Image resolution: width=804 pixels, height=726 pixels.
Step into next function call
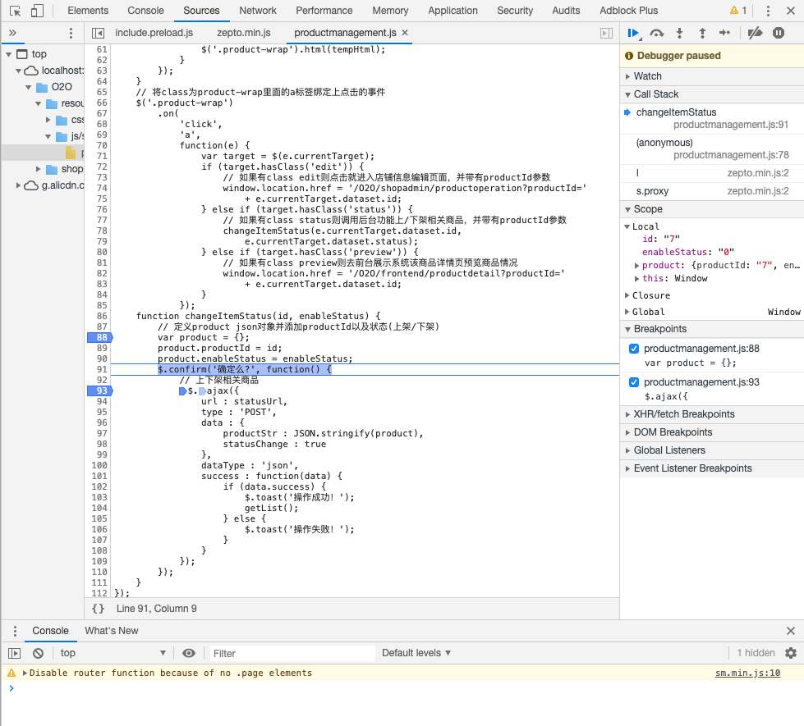point(679,33)
